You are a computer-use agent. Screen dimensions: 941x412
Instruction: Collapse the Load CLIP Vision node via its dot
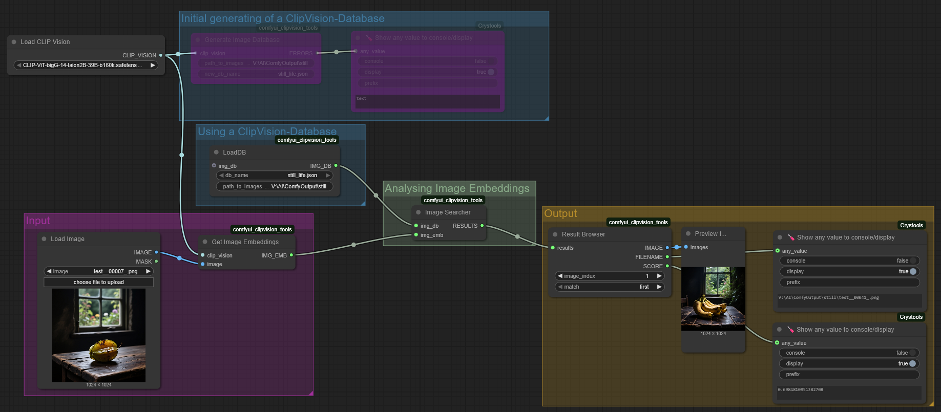pos(14,42)
